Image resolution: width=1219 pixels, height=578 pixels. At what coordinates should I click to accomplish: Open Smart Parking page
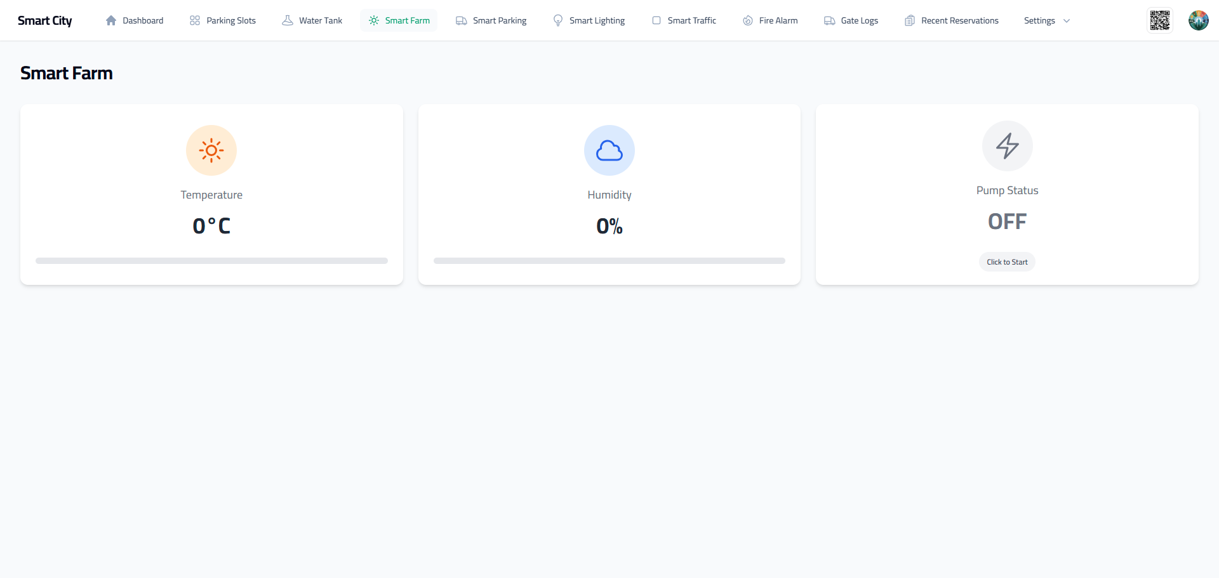[491, 20]
